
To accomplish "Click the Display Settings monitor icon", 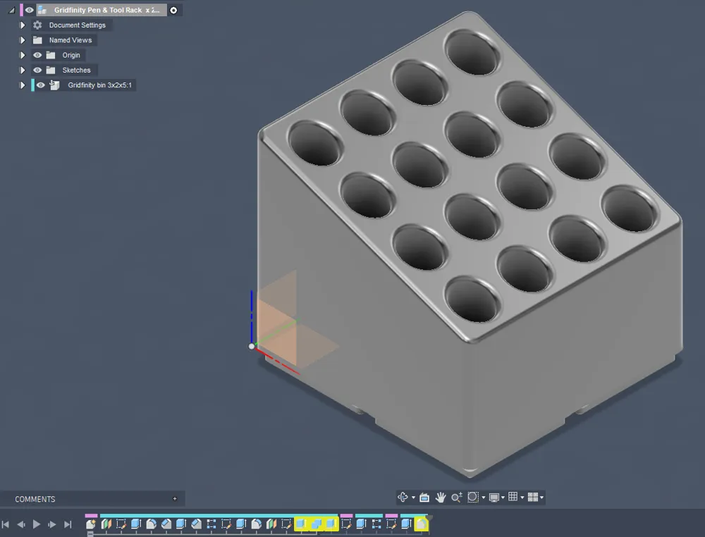I will 493,497.
